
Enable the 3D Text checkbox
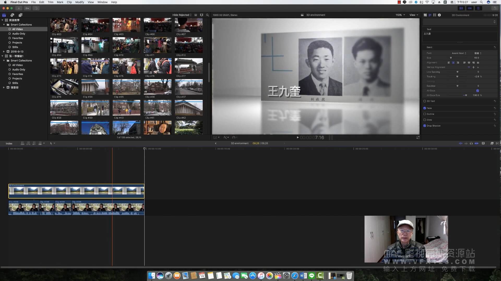(425, 101)
